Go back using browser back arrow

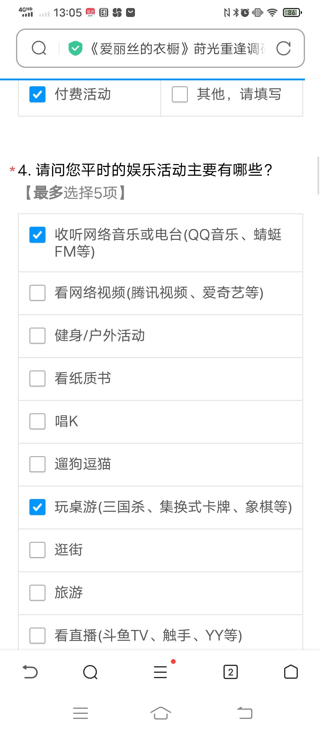(30, 672)
